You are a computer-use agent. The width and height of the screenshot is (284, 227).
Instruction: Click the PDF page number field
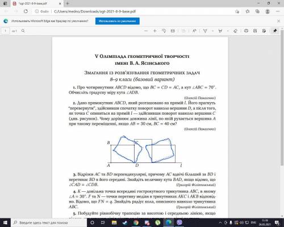[5, 31]
